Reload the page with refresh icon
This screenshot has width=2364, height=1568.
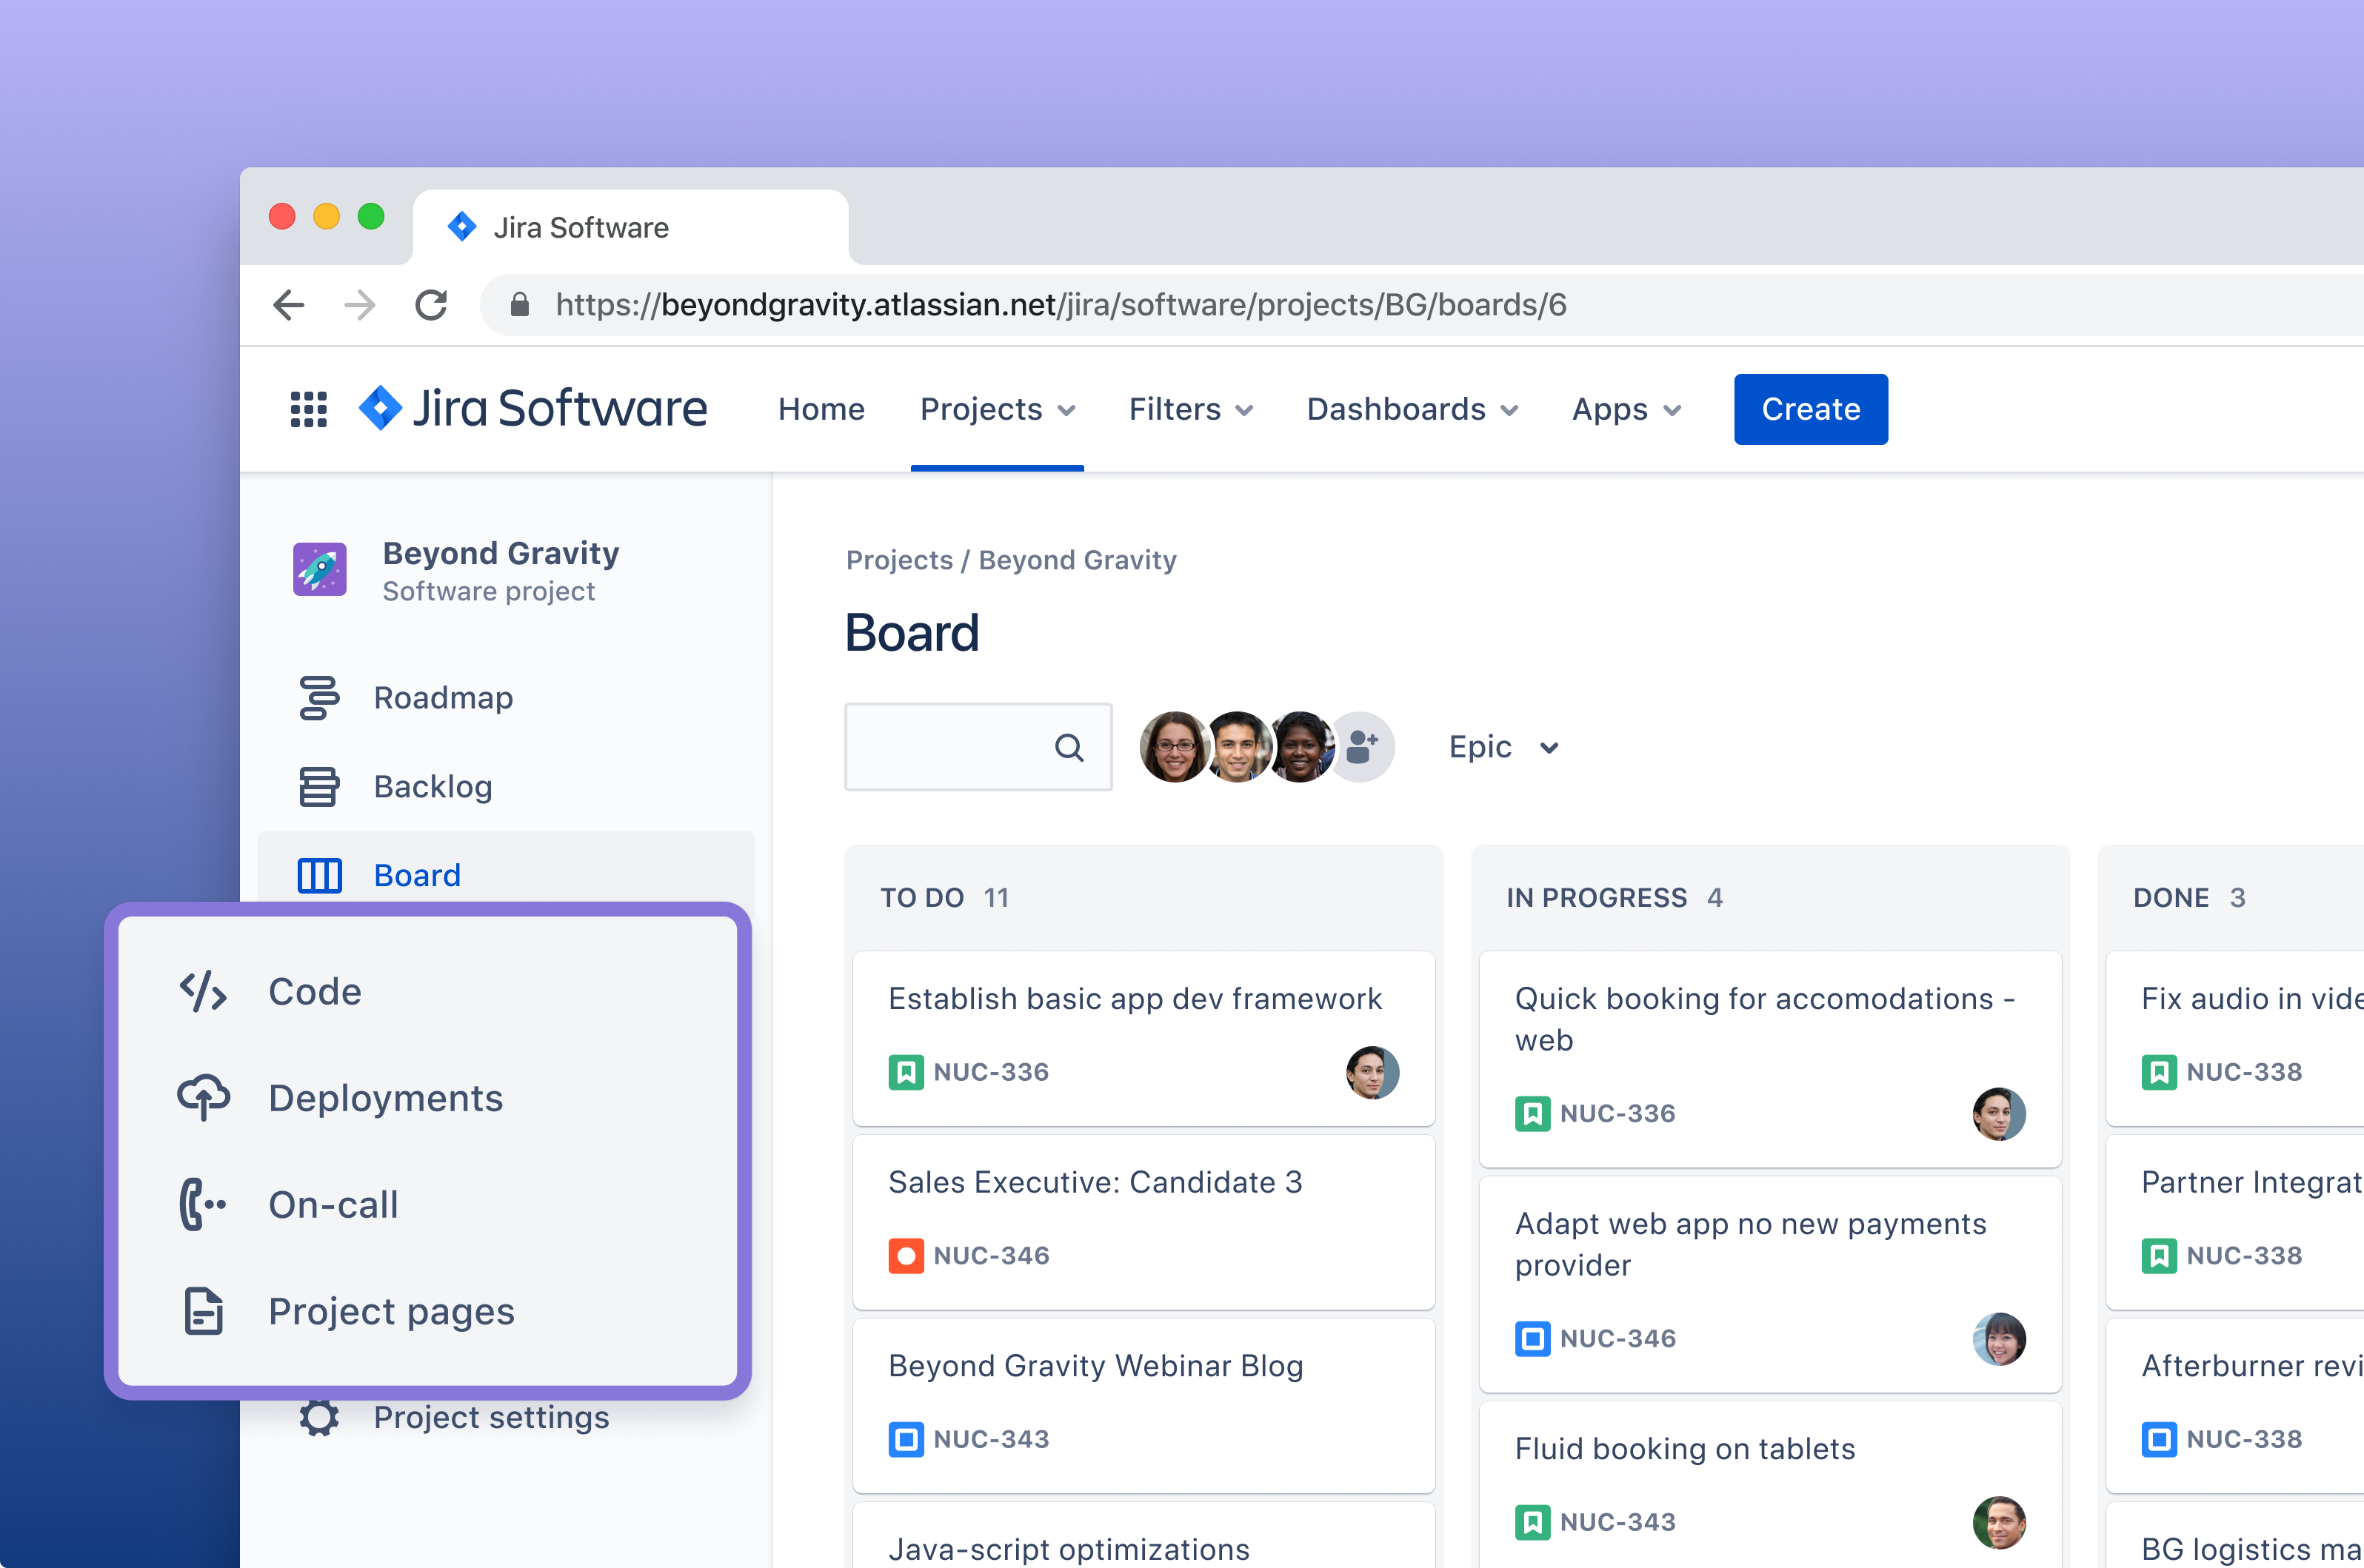(431, 305)
